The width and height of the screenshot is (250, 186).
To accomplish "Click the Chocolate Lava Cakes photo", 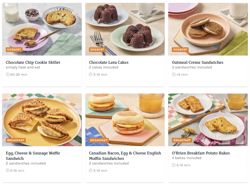I will coord(125,29).
